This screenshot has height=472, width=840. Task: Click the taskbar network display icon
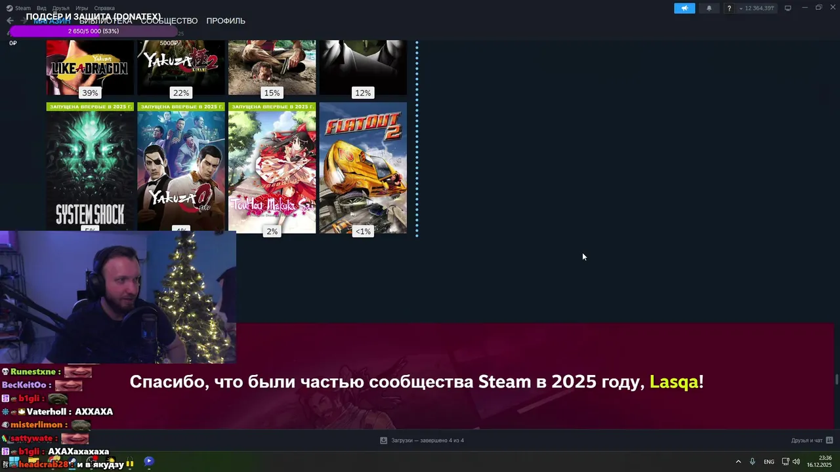tap(786, 462)
